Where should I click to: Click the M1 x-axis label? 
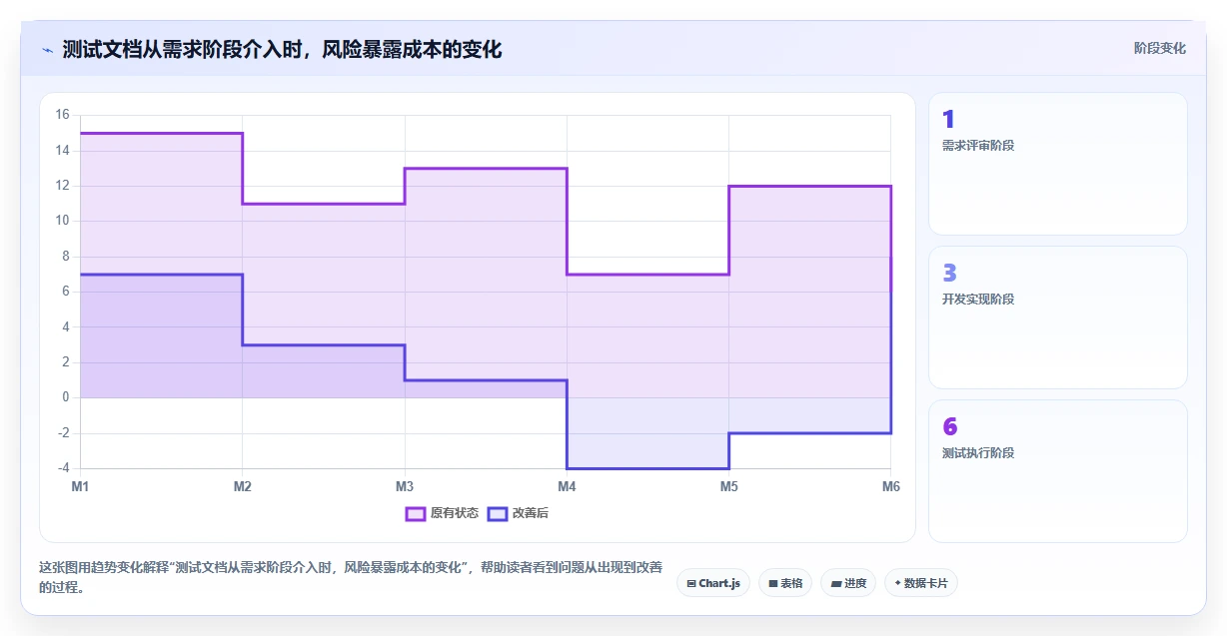[x=81, y=486]
